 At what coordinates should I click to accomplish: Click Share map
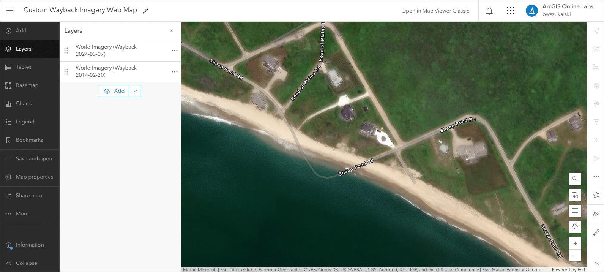[x=30, y=196]
